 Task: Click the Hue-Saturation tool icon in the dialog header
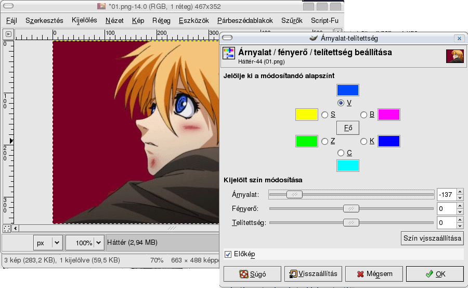click(229, 54)
